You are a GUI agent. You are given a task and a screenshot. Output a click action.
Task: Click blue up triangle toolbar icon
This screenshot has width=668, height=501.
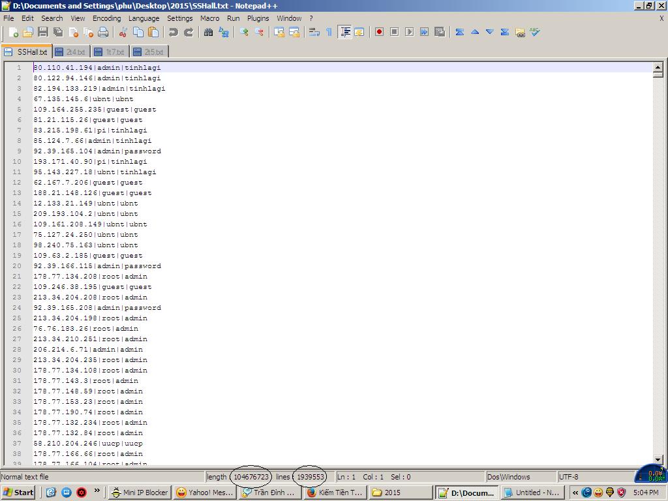(475, 32)
